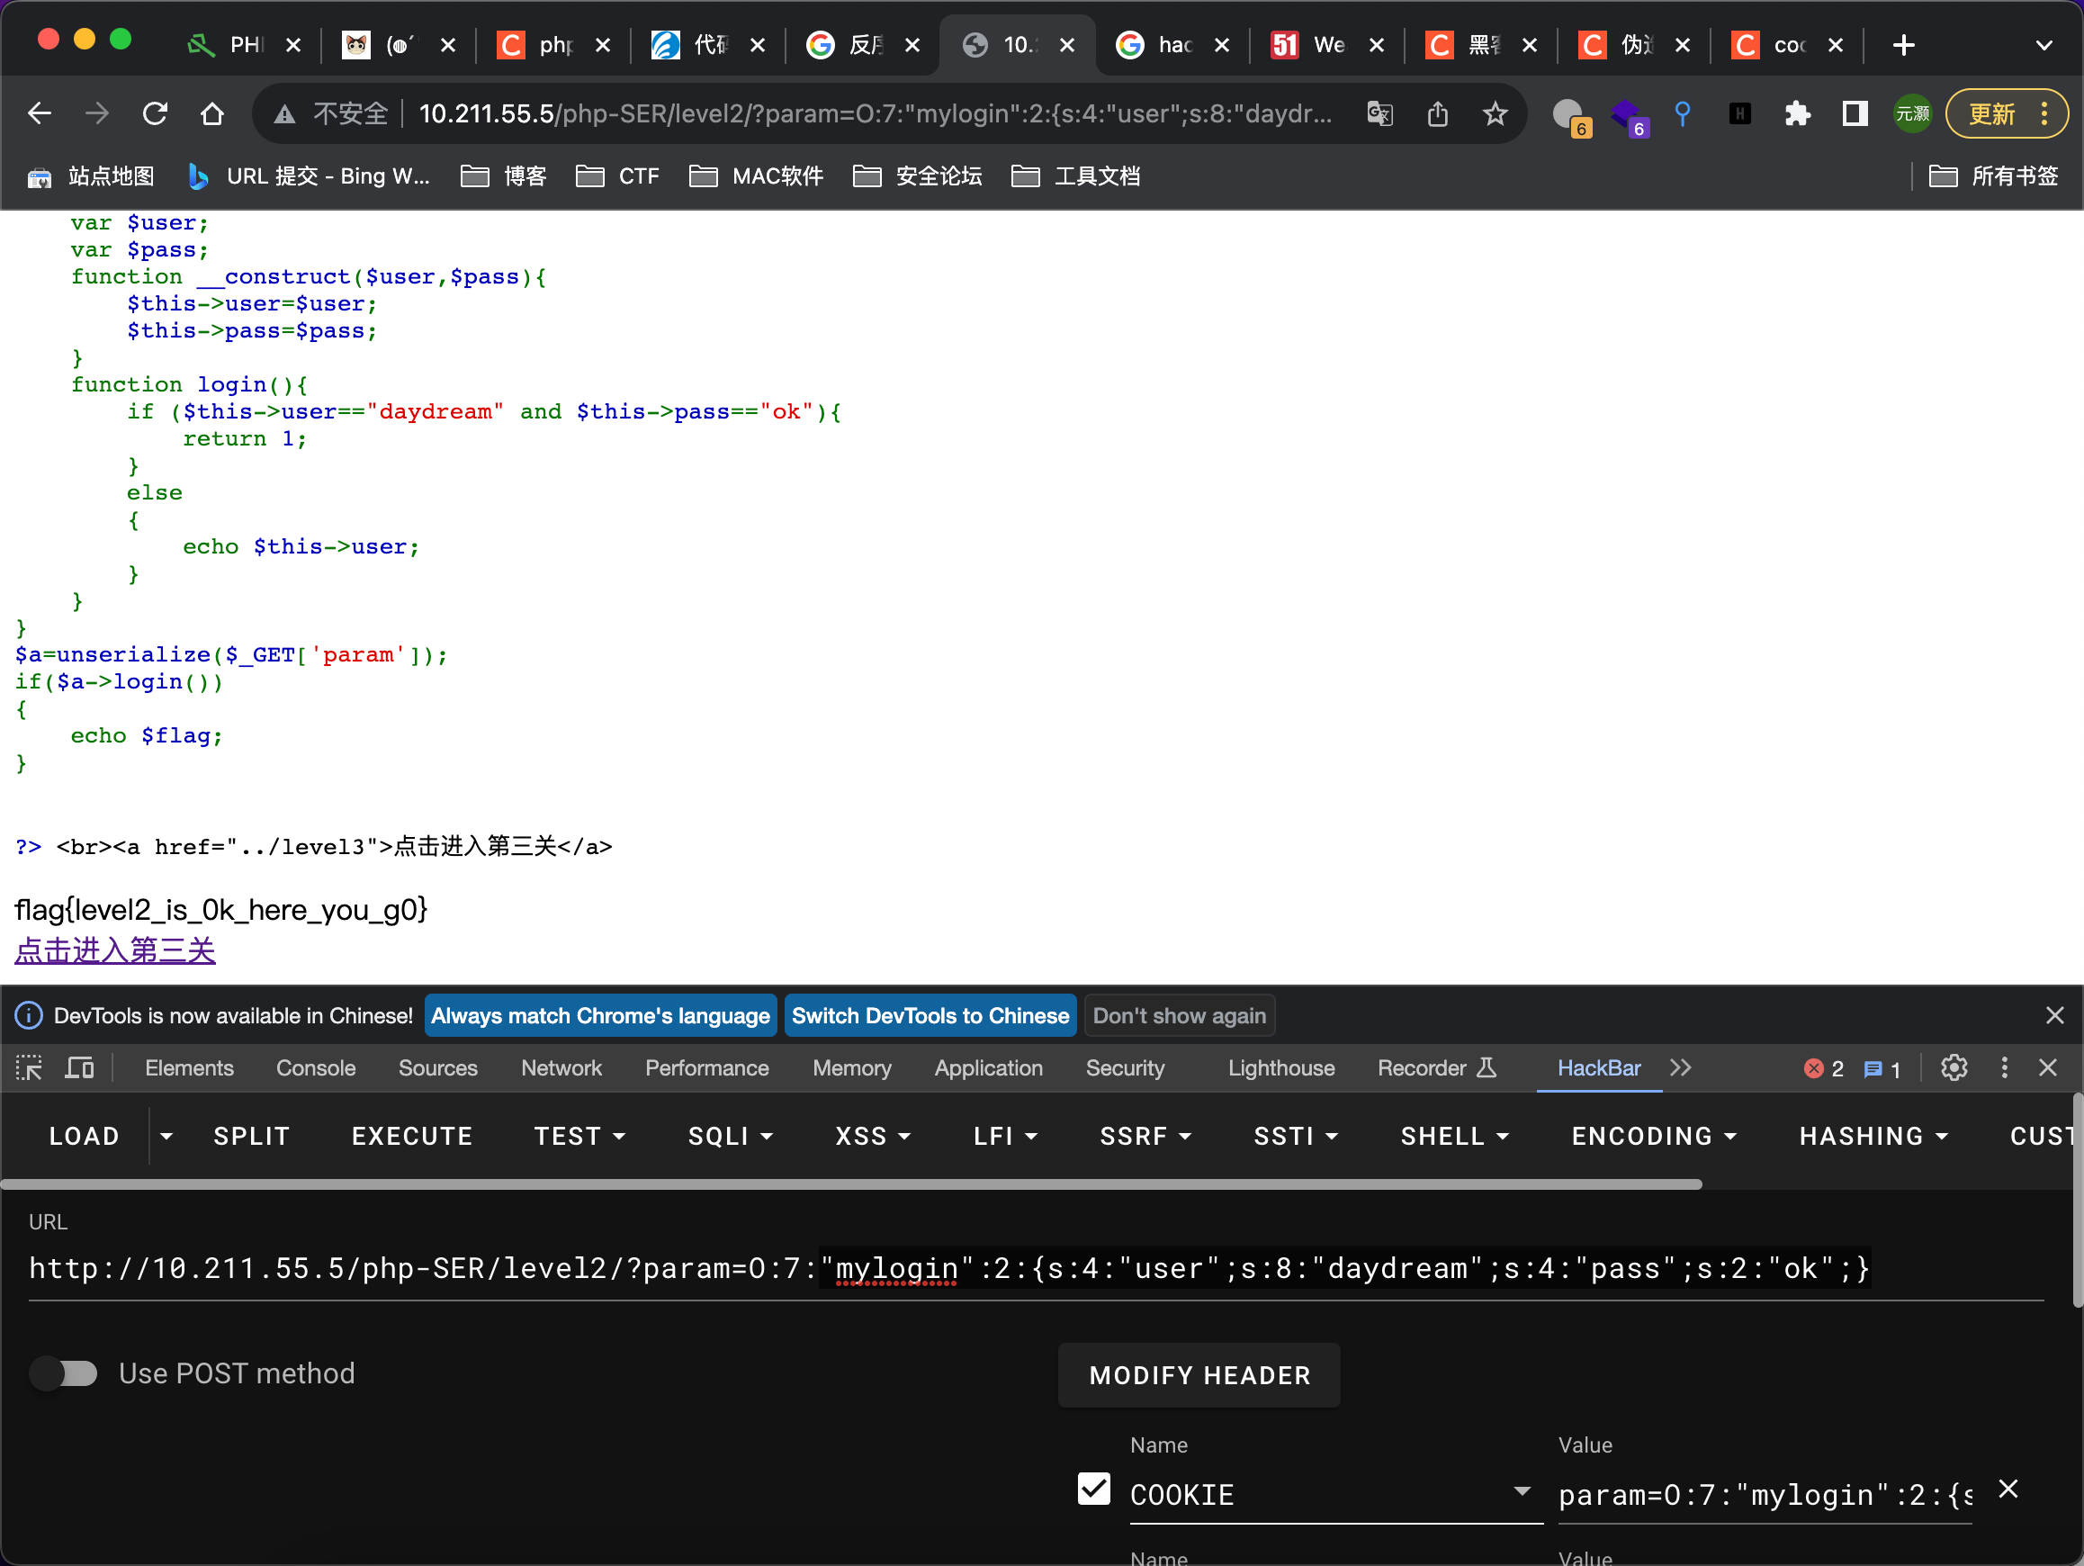Remove the COOKIE header row
The height and width of the screenshot is (1566, 2084).
tap(2008, 1489)
